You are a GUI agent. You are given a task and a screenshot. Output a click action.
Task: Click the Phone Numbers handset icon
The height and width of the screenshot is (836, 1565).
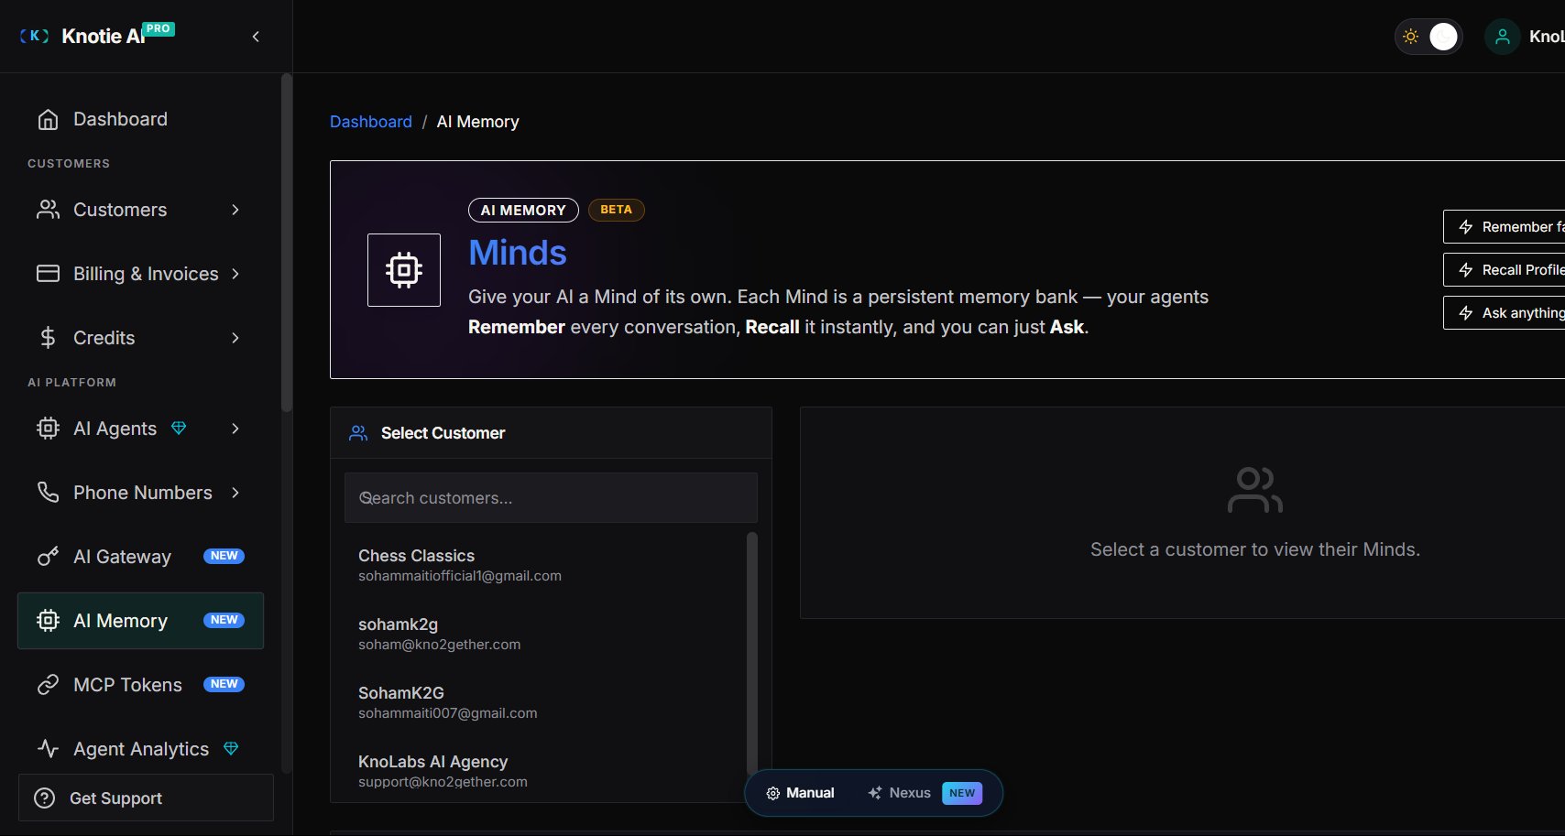click(x=48, y=493)
